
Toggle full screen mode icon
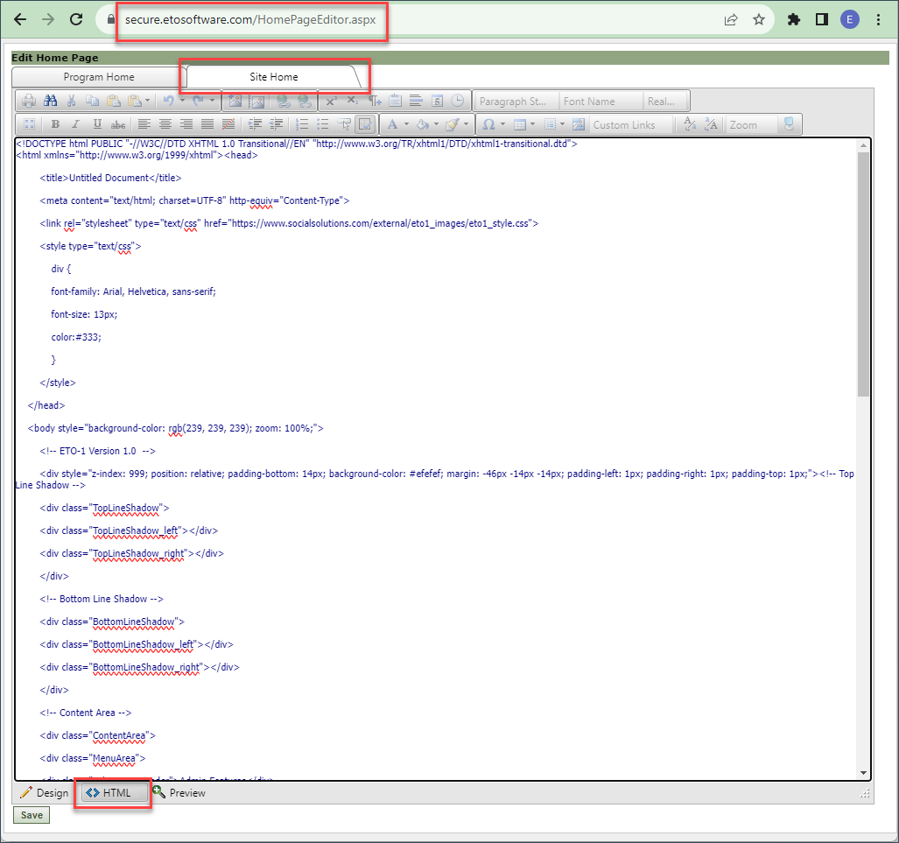coord(789,124)
